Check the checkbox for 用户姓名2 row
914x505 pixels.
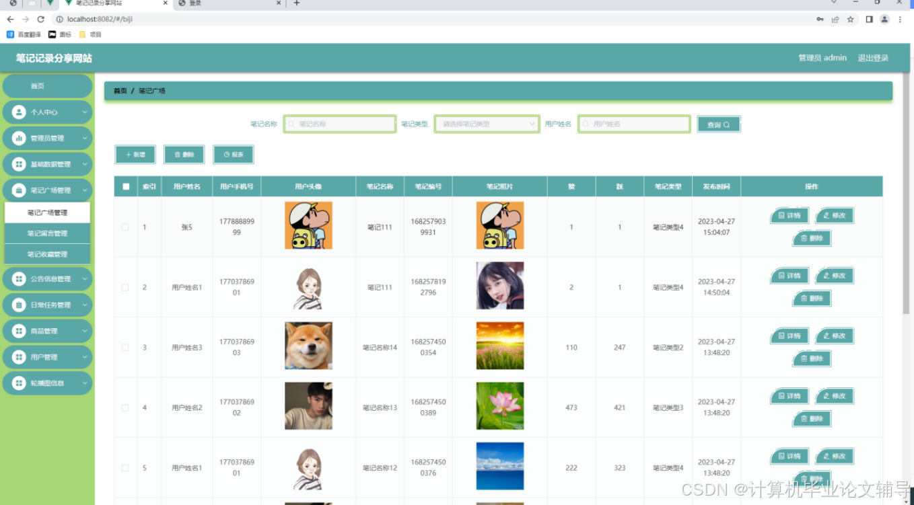(125, 407)
